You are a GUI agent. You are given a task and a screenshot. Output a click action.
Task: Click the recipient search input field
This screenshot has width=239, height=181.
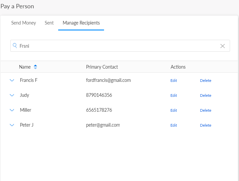tap(116, 46)
